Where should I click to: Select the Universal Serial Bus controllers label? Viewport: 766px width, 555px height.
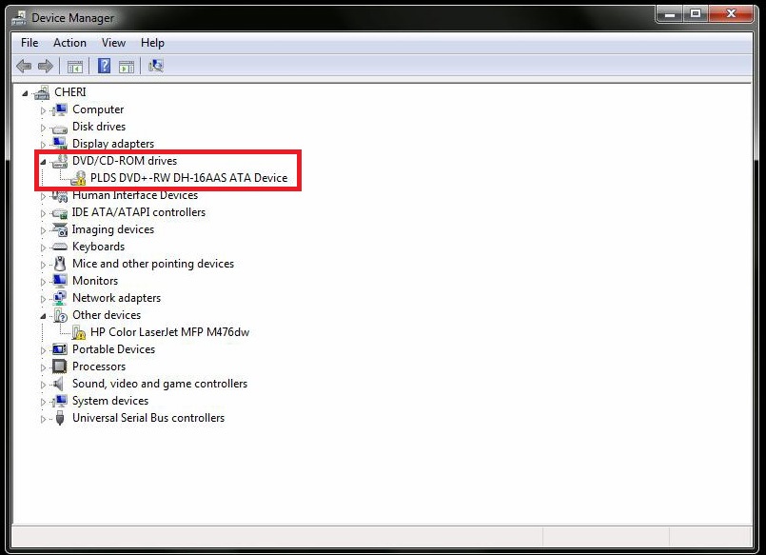coord(148,418)
